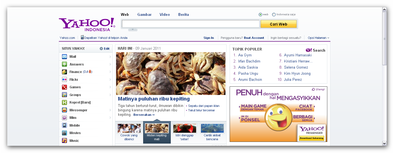
Task: Click the Download Sekarang button in ad
Action: 311,138
